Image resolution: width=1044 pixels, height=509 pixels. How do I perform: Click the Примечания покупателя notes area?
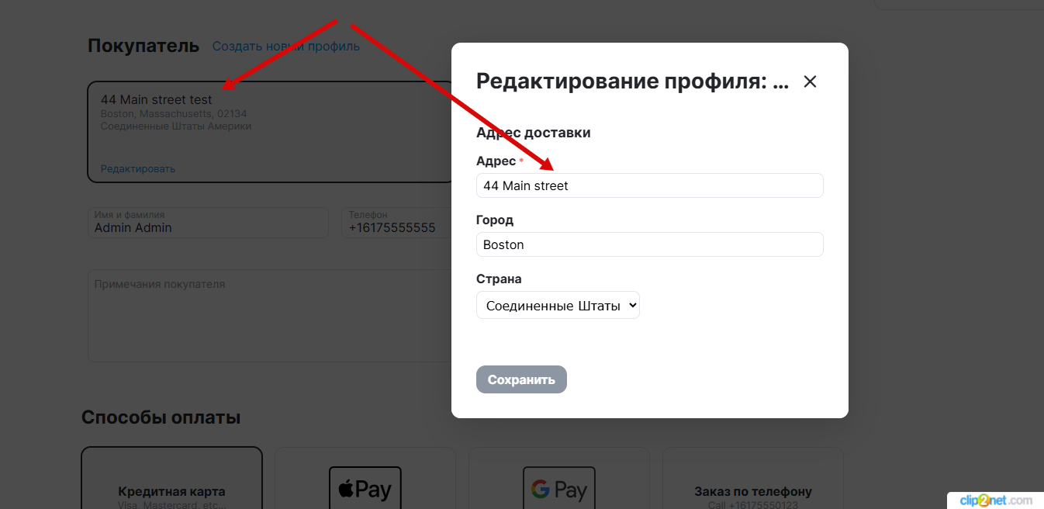click(268, 315)
